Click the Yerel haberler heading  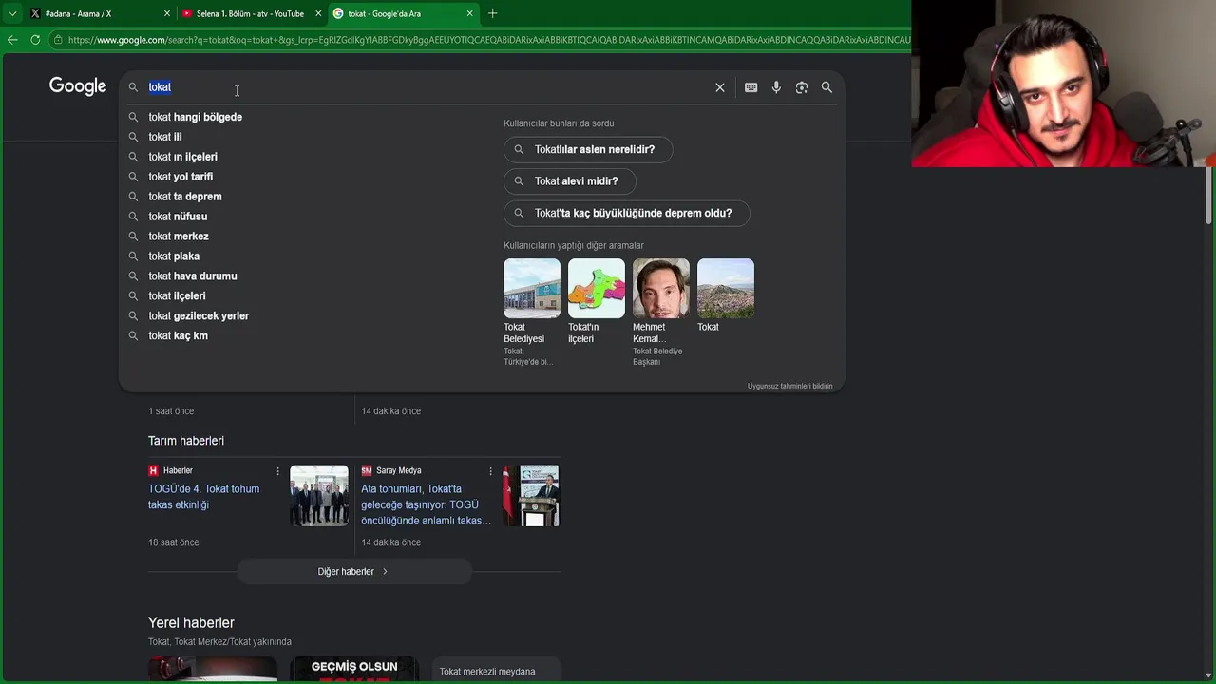[x=191, y=623]
